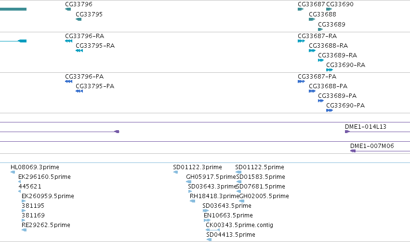This screenshot has width=410, height=242.
Task: Open the CG33796-PA protein label
Action: tap(84, 76)
